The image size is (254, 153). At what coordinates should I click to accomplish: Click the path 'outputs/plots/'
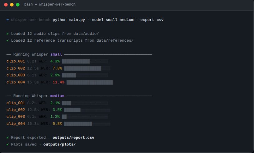(x=59, y=144)
